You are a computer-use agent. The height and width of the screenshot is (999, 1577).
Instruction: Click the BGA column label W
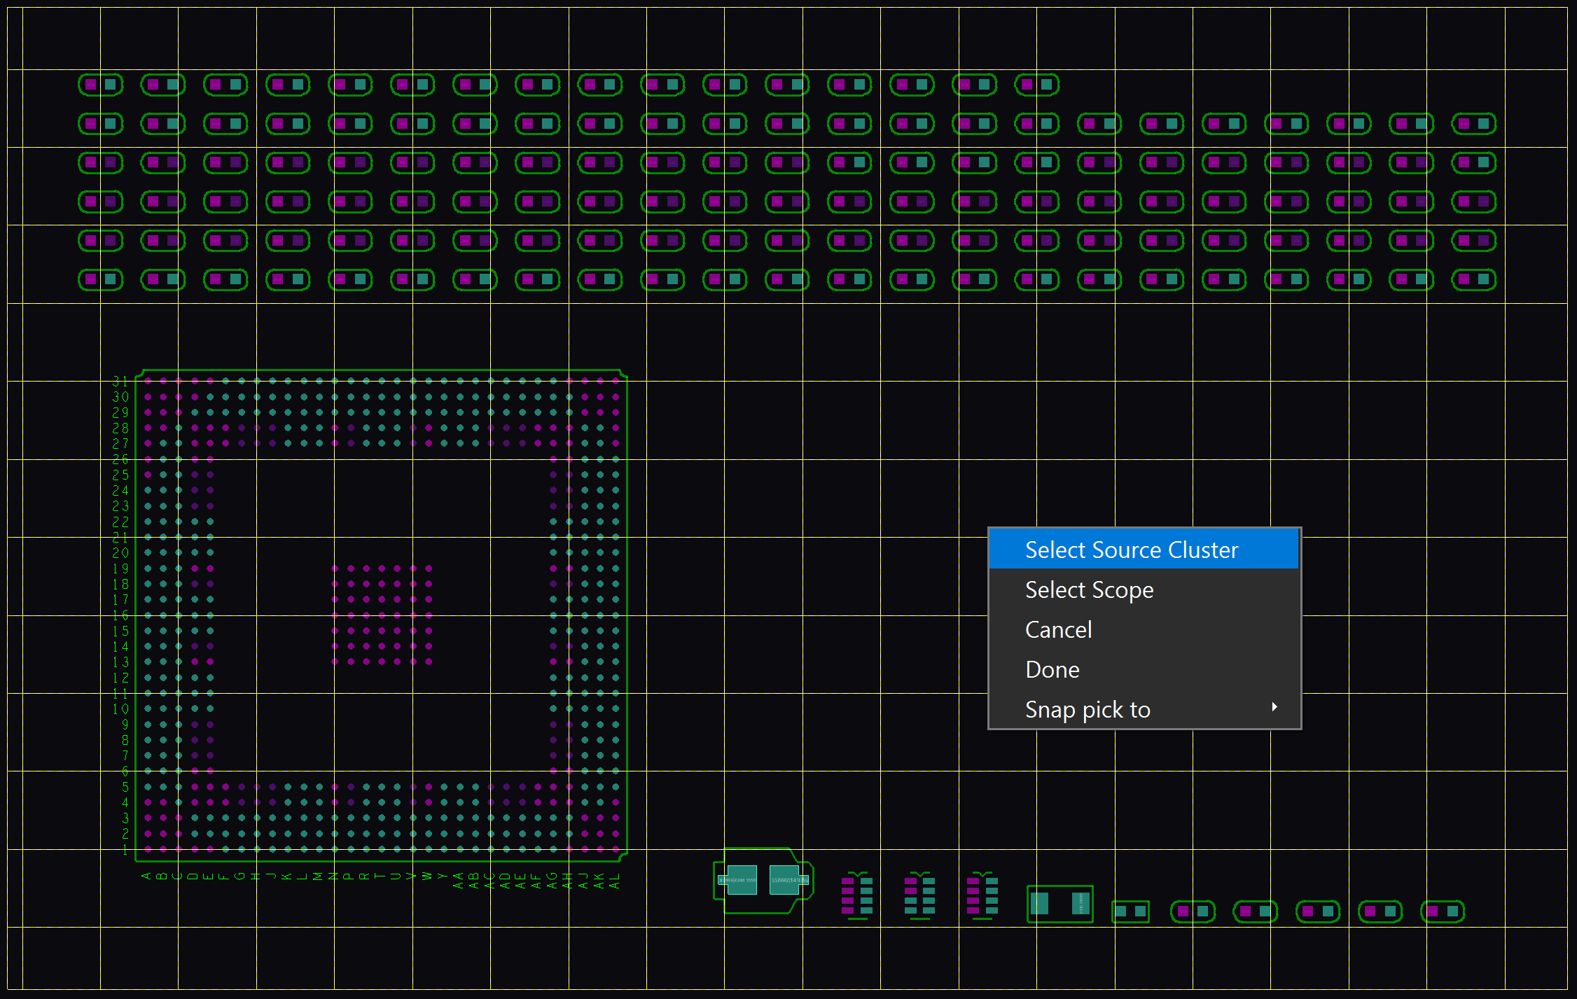click(x=427, y=876)
